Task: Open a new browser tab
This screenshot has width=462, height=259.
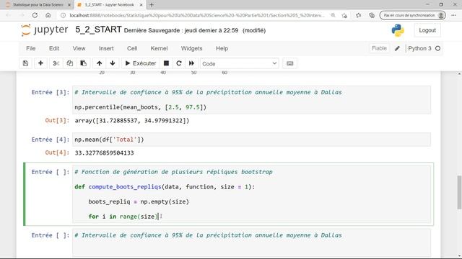Action: [x=152, y=5]
